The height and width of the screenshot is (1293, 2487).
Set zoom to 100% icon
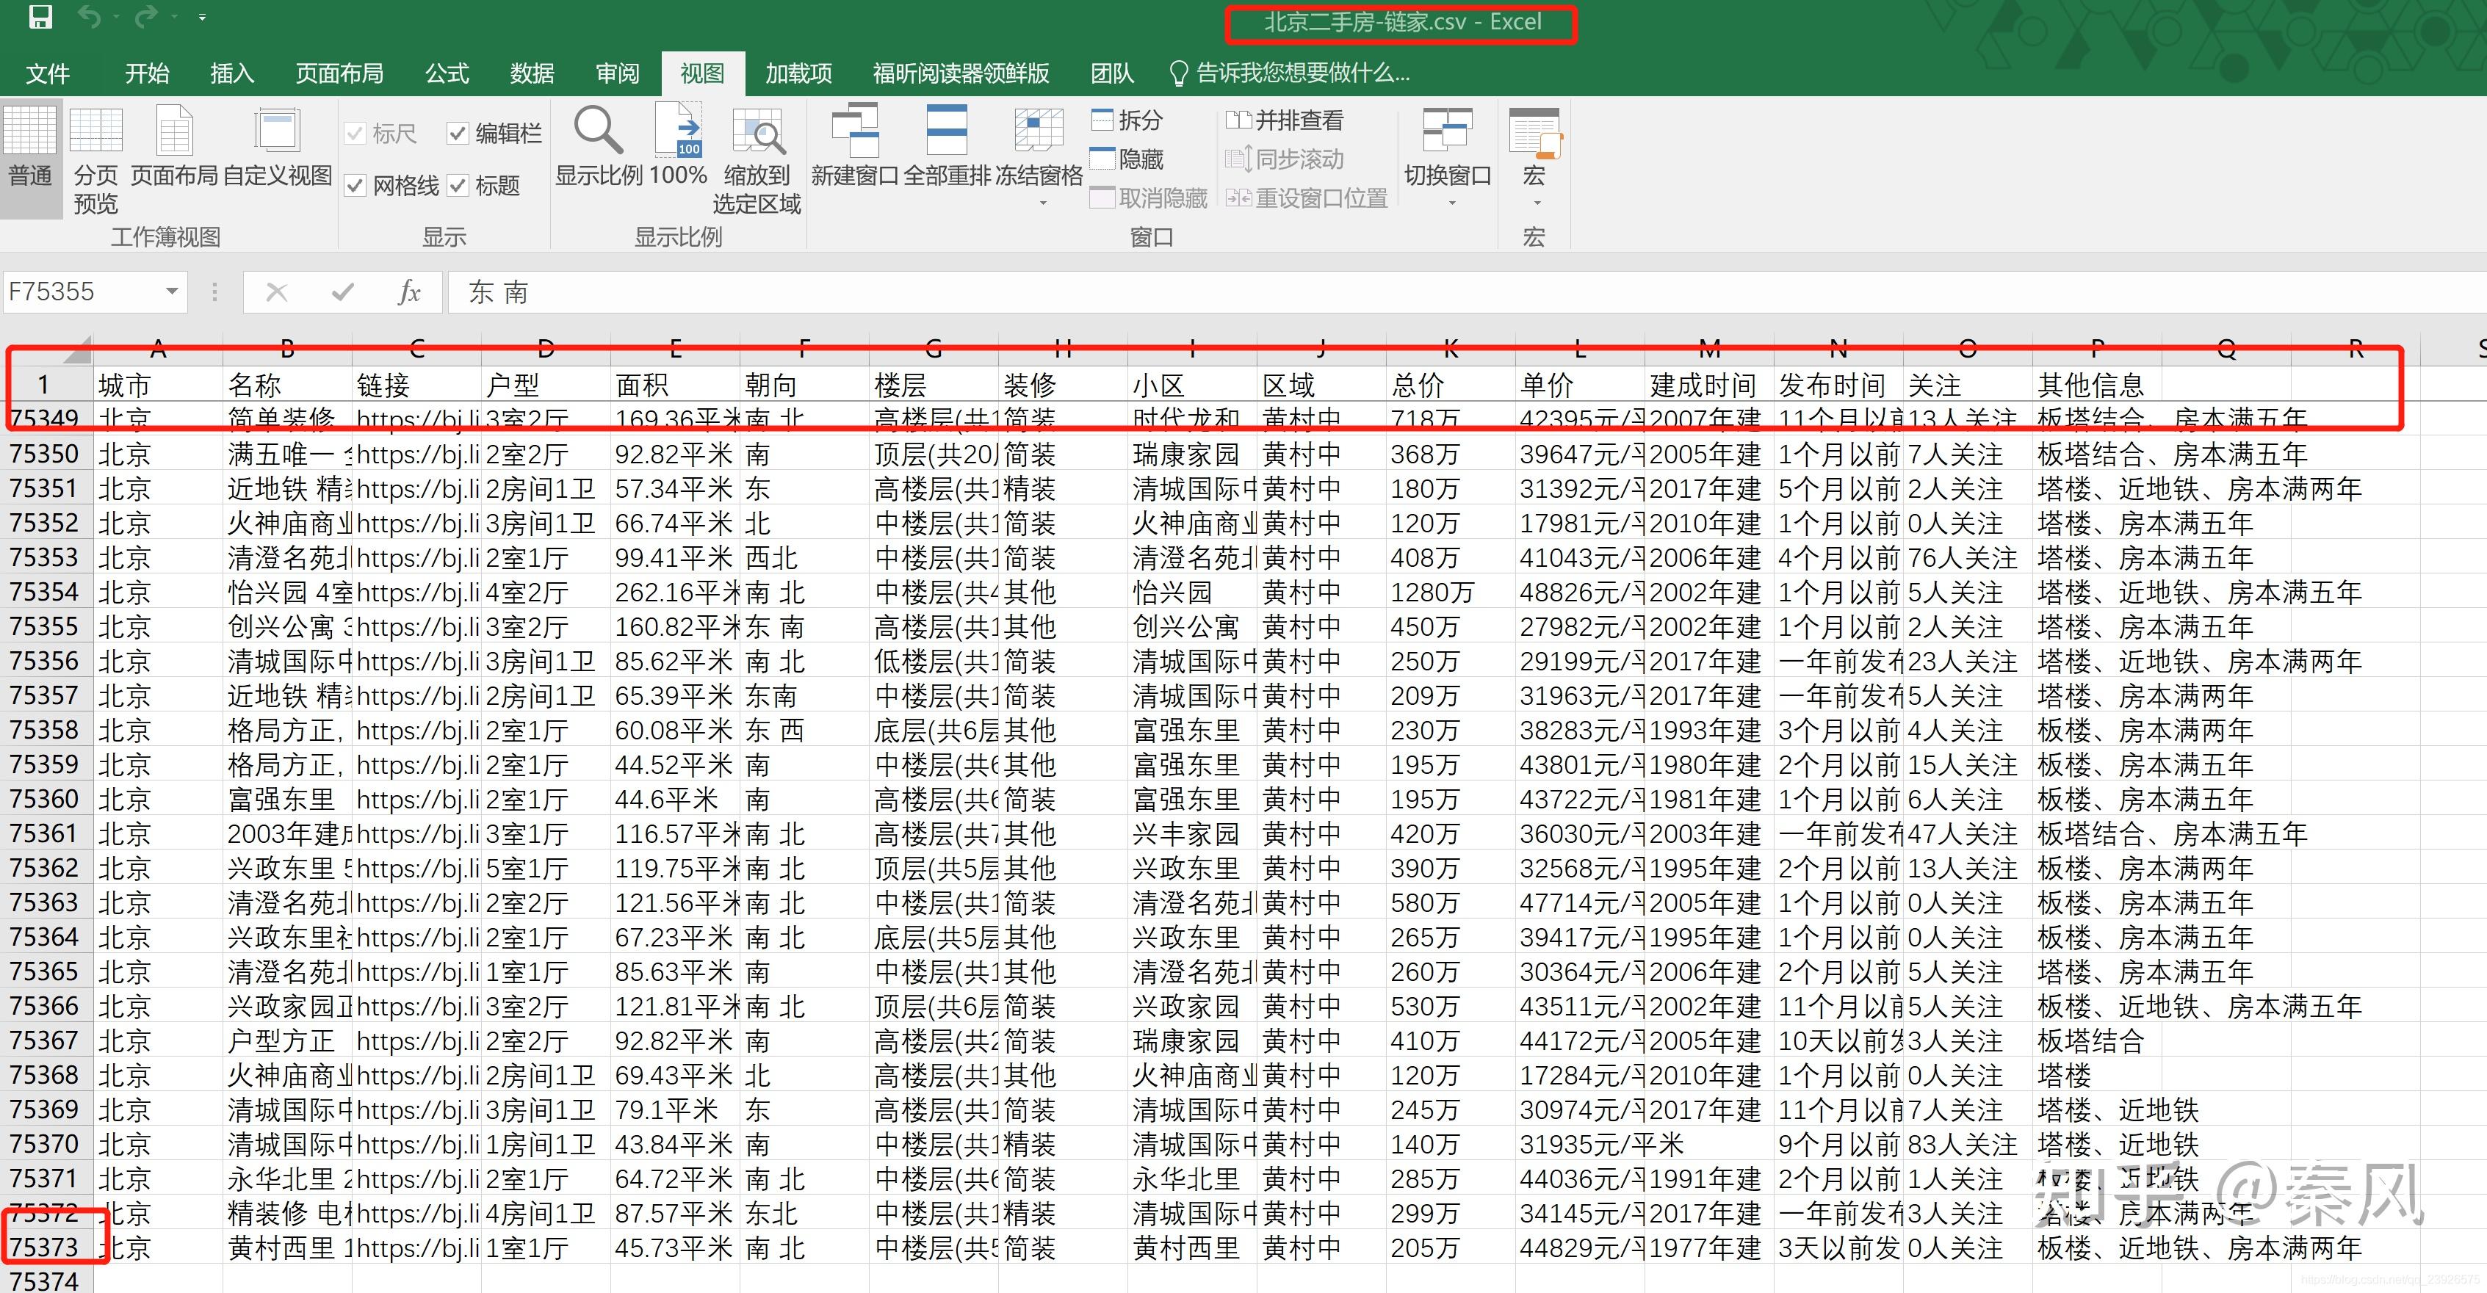(x=679, y=145)
